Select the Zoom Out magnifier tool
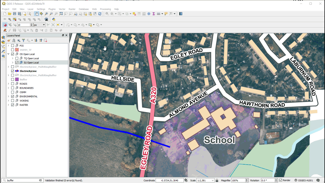Viewport: 325px width, 183px height. [51, 14]
